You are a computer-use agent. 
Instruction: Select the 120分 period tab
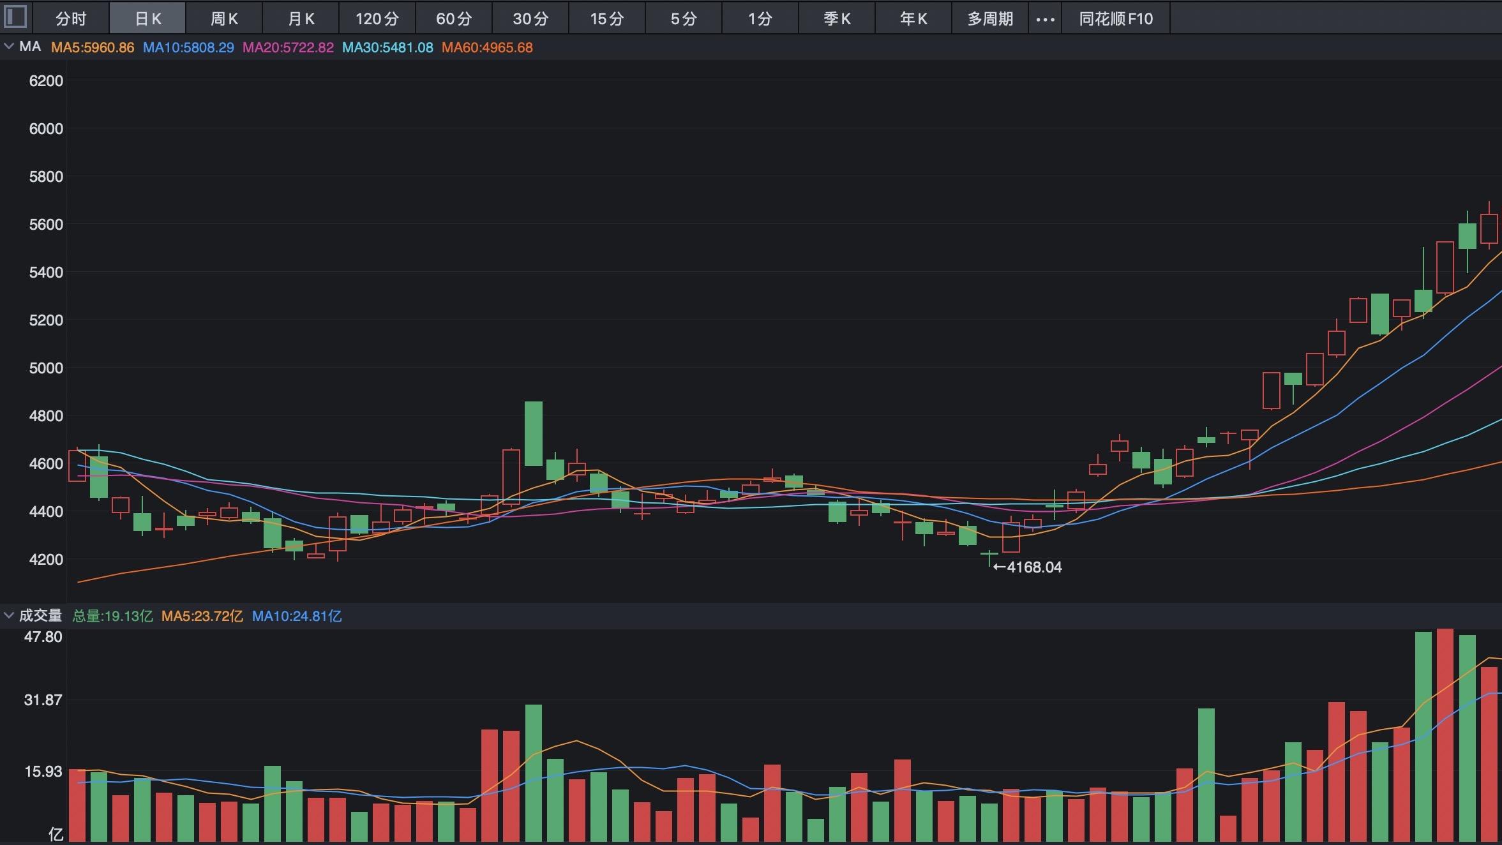click(377, 18)
